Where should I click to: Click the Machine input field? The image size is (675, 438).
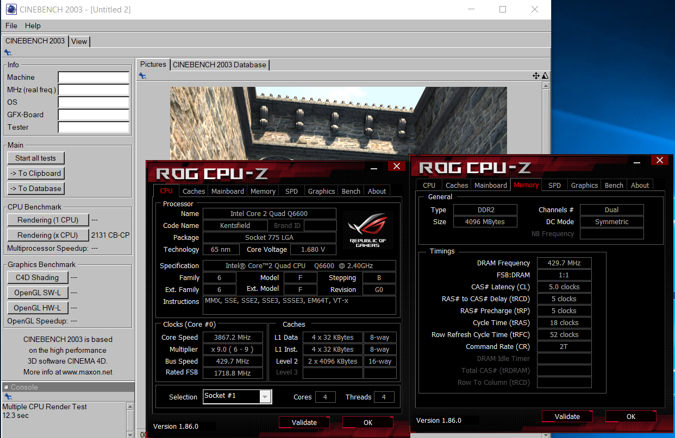(x=93, y=77)
